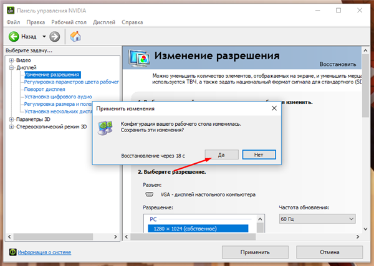374x266 pixels.
Task: Select Изменение разрешения in the tree
Action: (52, 75)
